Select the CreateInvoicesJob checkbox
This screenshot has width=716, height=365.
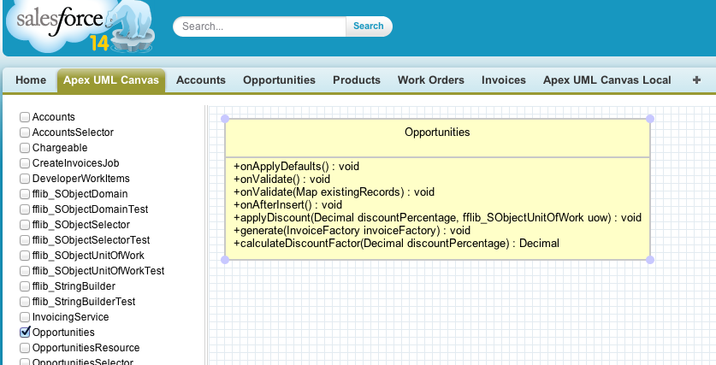[x=25, y=163]
